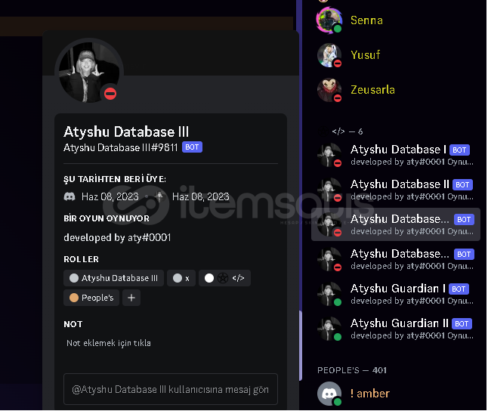Click the </> role chip
488x411 pixels.
[x=224, y=278]
